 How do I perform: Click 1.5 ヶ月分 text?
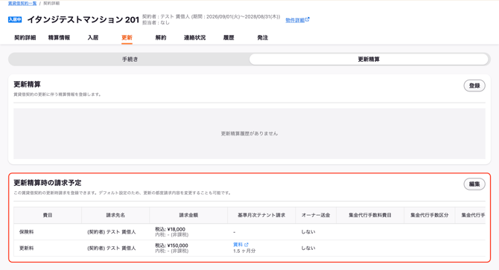point(244,251)
